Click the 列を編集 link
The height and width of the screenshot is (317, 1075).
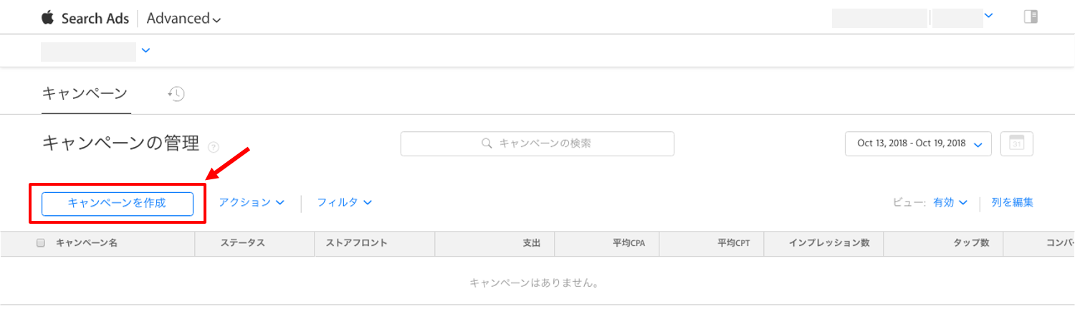pos(1012,203)
